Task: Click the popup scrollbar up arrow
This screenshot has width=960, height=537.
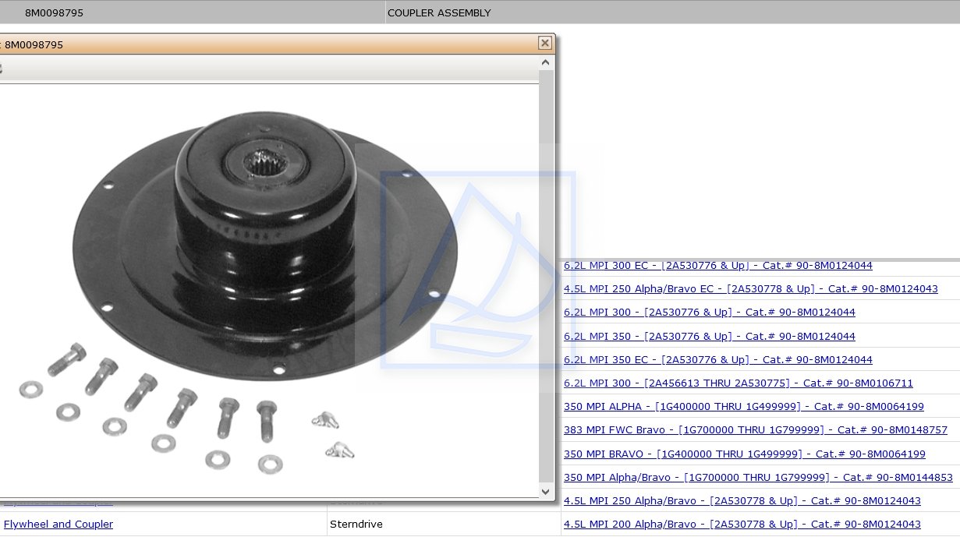Action: (x=546, y=63)
